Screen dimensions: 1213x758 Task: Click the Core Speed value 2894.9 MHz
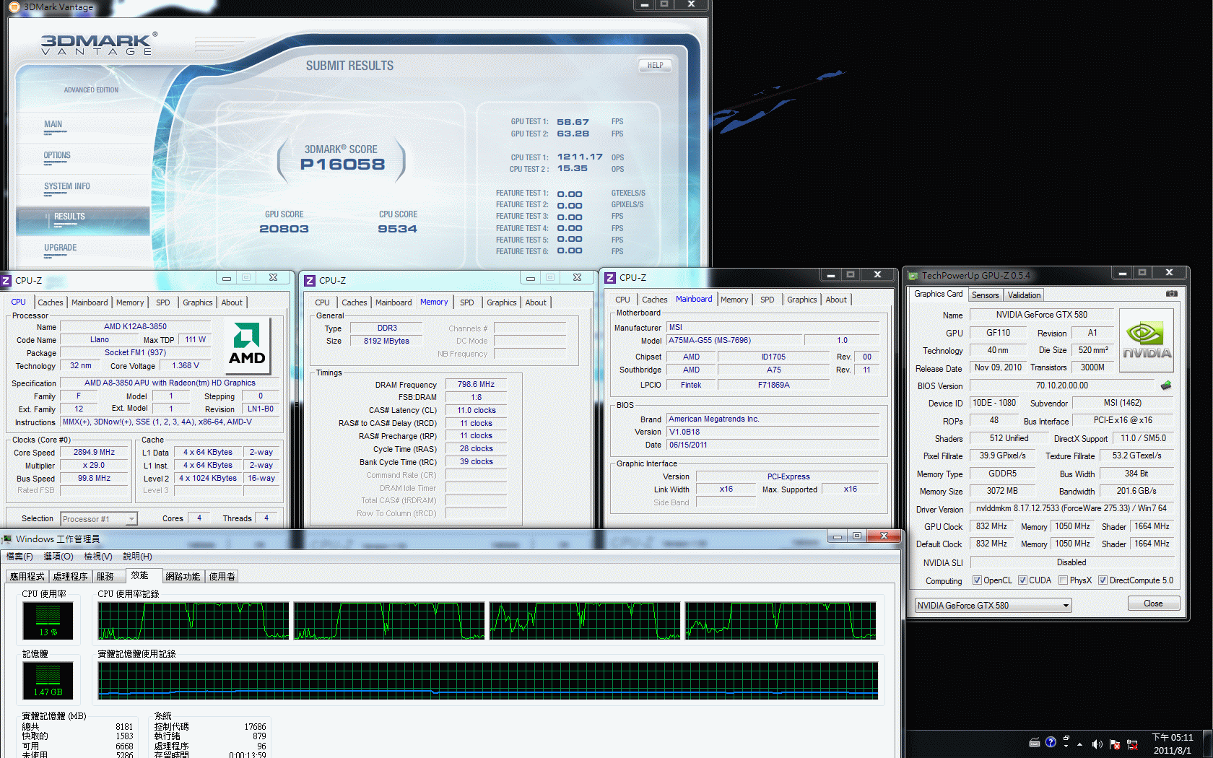pyautogui.click(x=94, y=453)
